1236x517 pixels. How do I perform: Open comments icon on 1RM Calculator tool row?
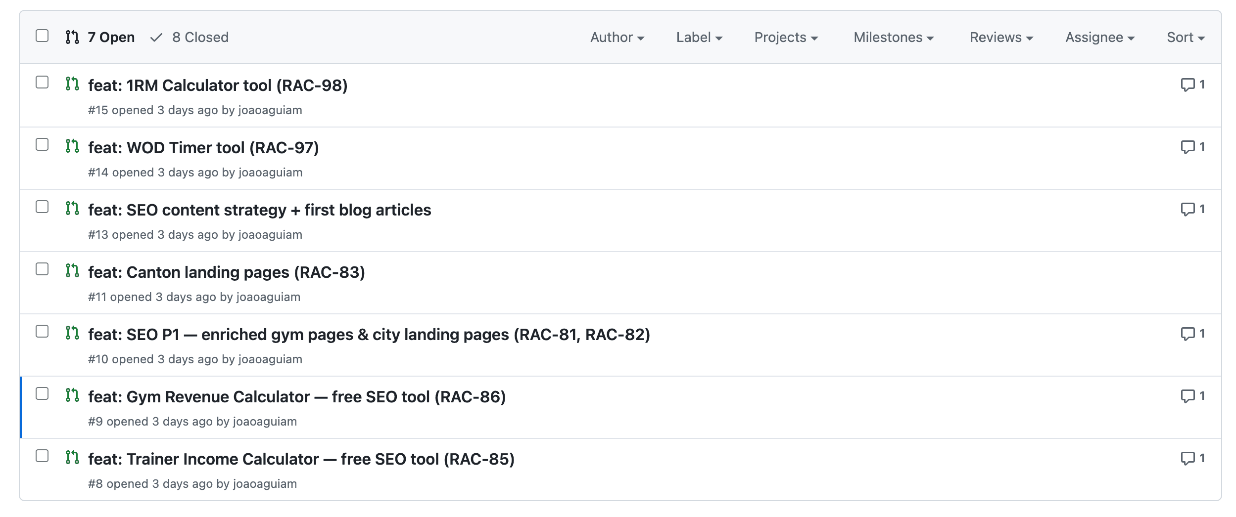(1188, 85)
